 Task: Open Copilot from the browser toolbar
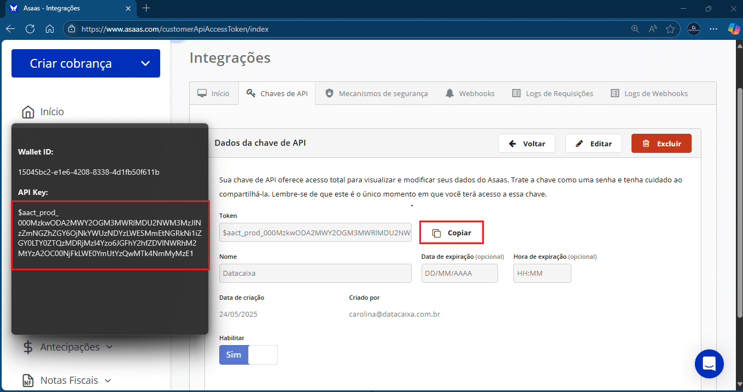733,29
